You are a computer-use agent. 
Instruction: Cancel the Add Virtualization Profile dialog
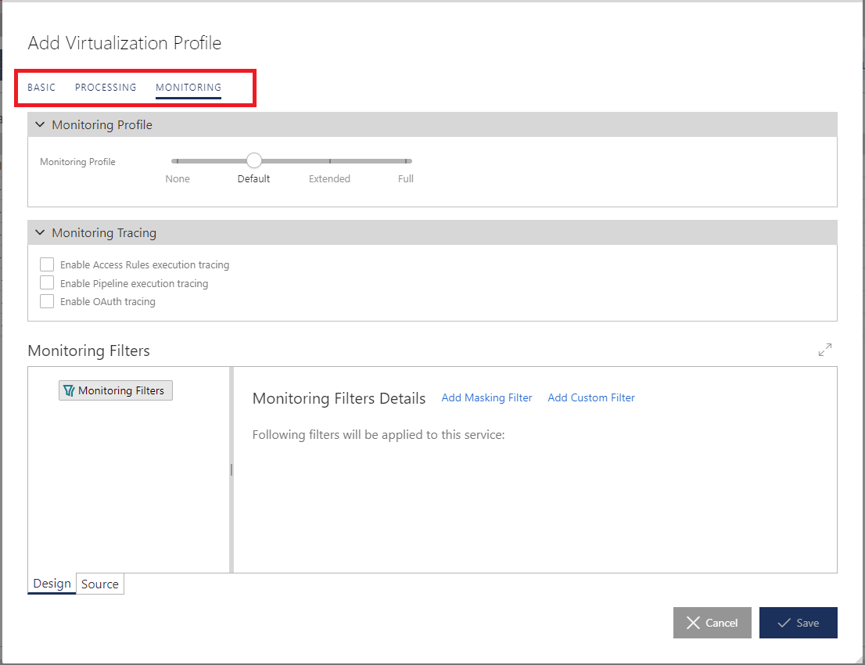712,623
